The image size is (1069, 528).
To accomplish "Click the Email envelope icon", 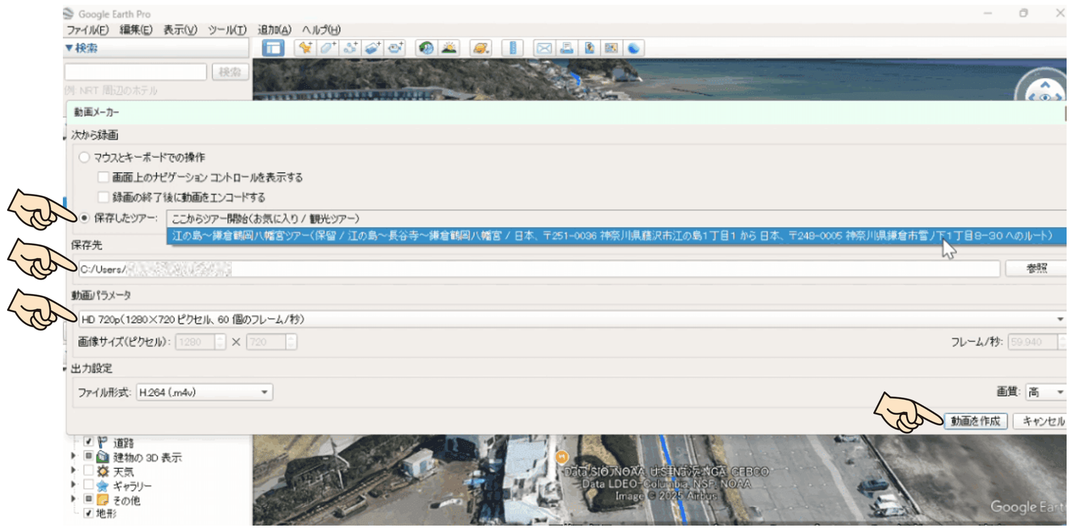I will point(544,48).
